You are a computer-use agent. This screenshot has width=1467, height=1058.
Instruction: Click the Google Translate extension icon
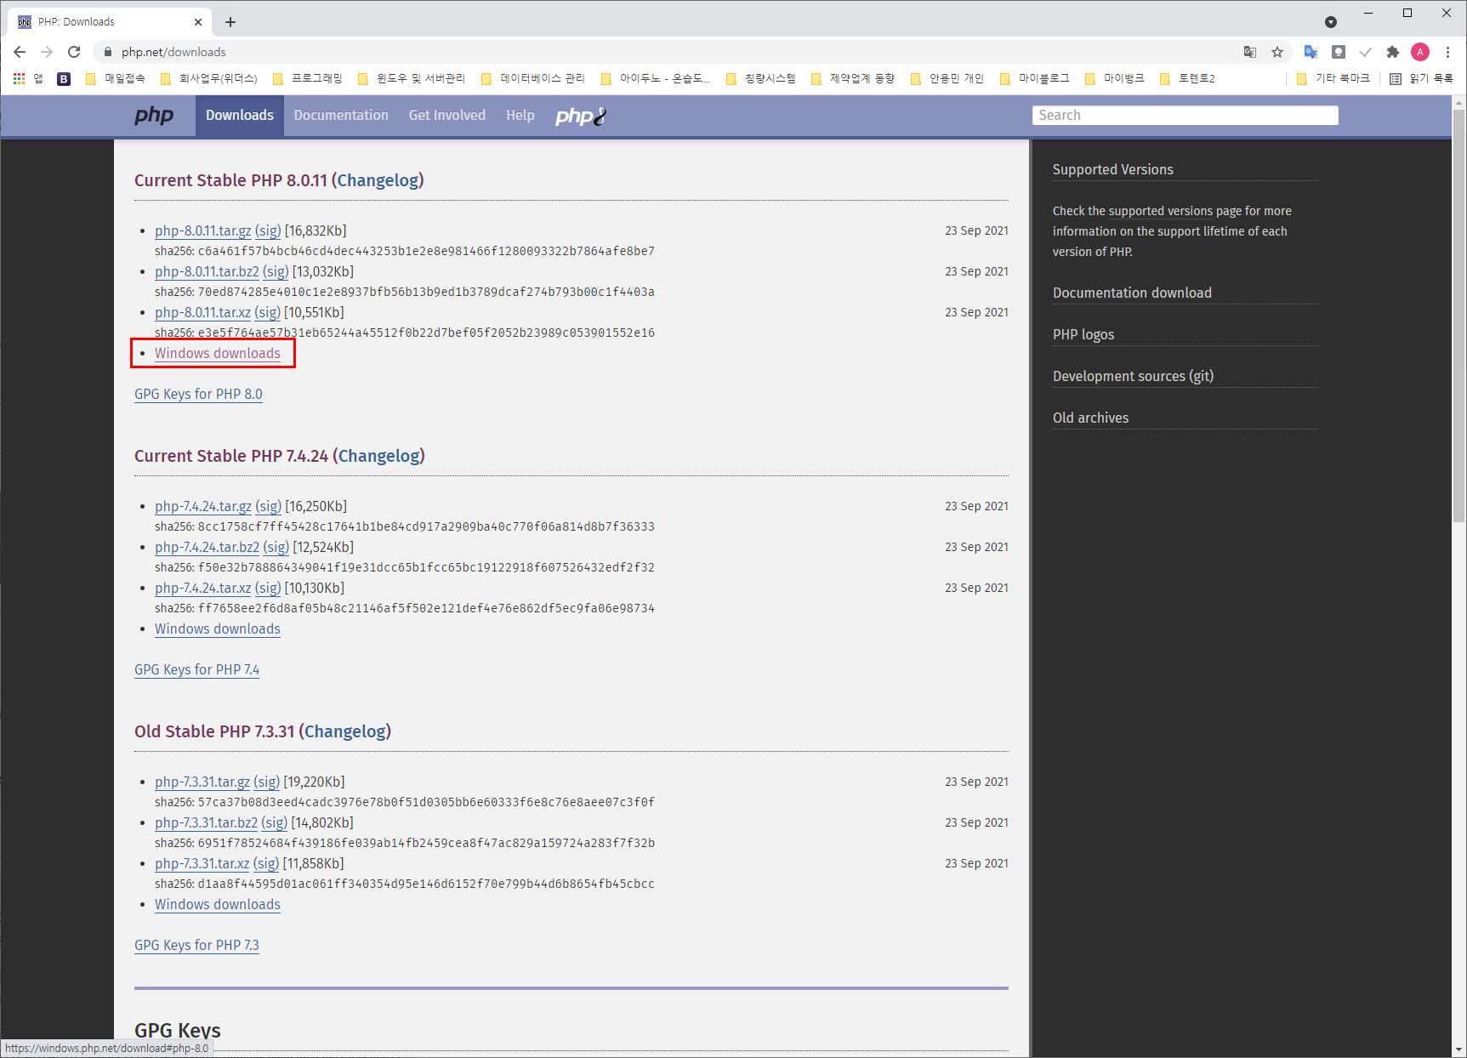(x=1311, y=52)
